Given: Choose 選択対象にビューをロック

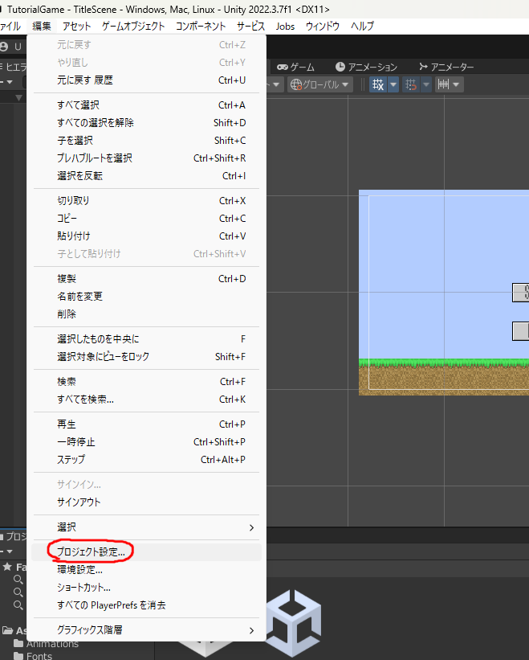Looking at the screenshot, I should point(146,356).
